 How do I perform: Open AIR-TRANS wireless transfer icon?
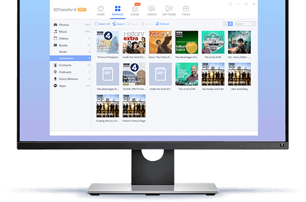(169, 9)
